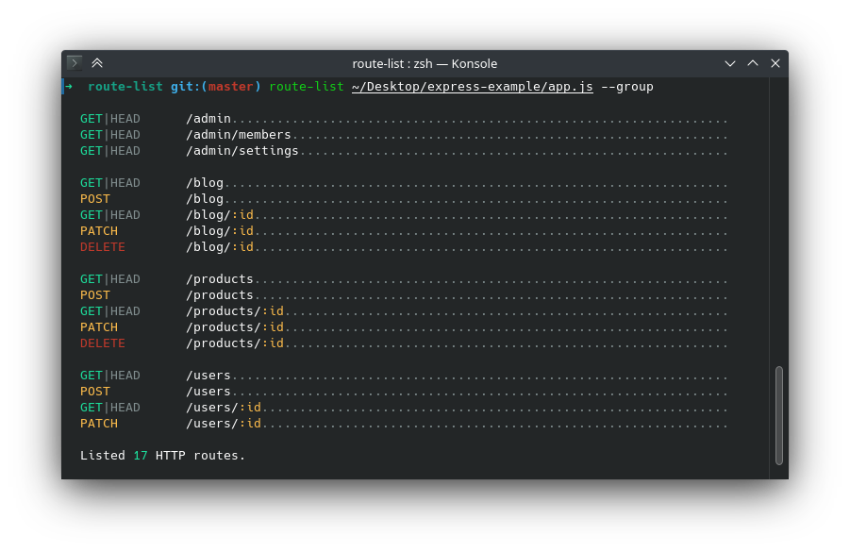
Task: Click DELETE on the /products/:id row
Action: [x=103, y=343]
